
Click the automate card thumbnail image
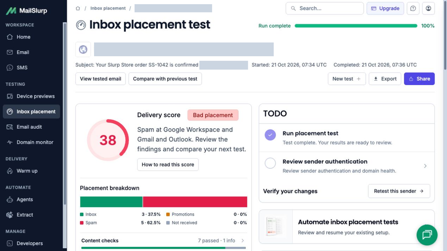pyautogui.click(x=276, y=227)
